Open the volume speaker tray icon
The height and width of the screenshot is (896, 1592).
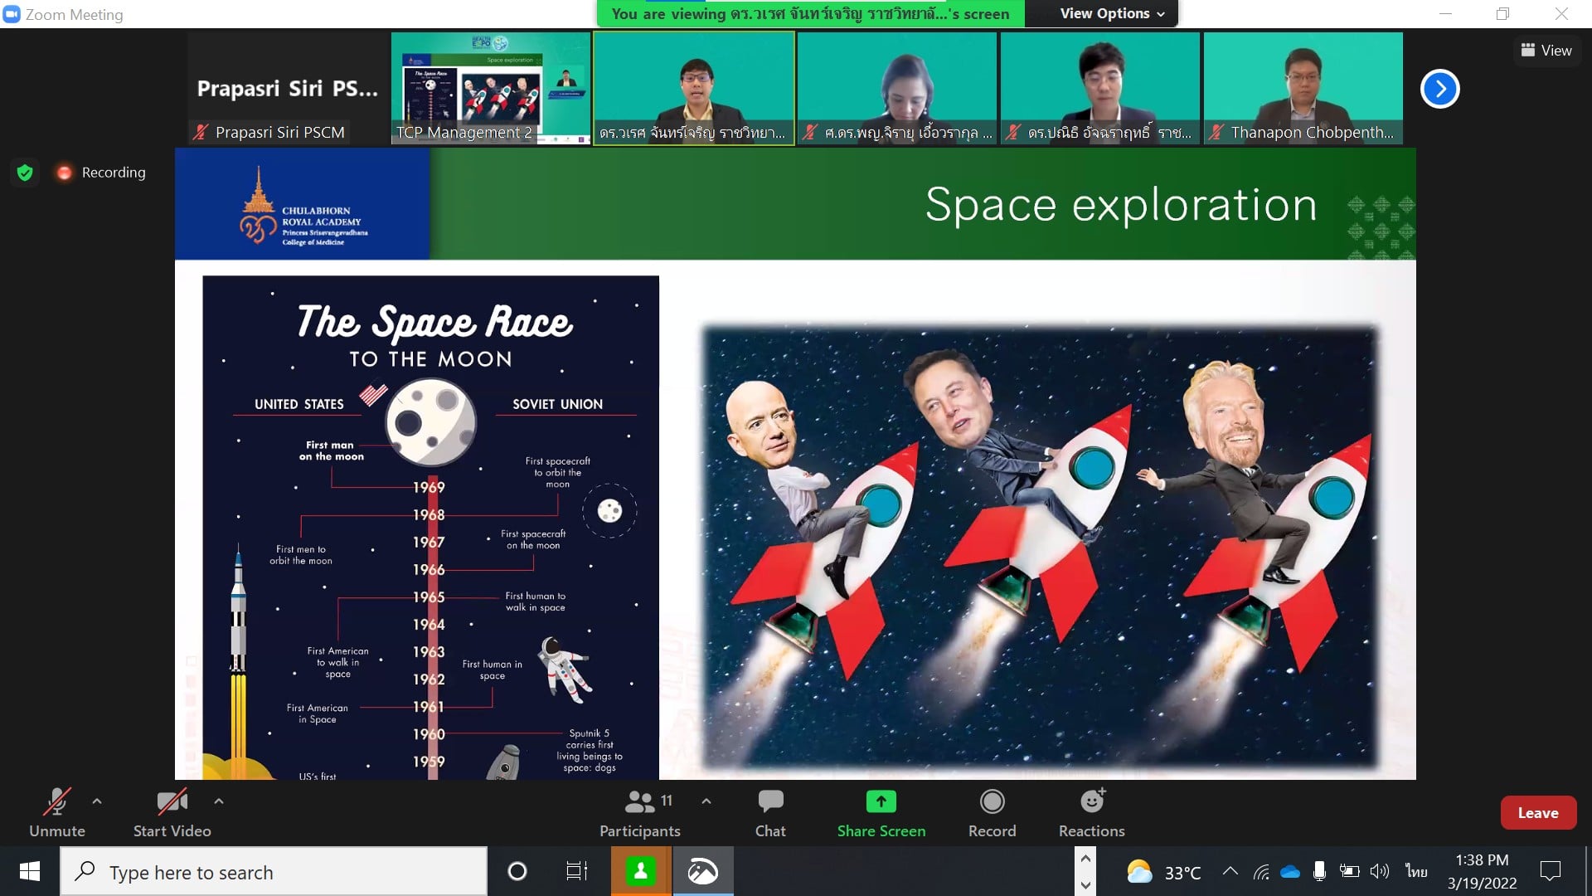point(1379,871)
